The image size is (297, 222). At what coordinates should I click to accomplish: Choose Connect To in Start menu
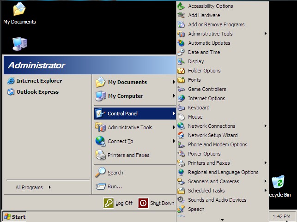pos(135,141)
